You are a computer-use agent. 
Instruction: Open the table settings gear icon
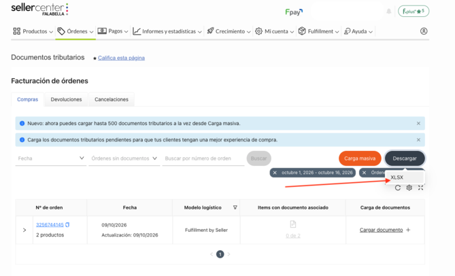click(409, 188)
